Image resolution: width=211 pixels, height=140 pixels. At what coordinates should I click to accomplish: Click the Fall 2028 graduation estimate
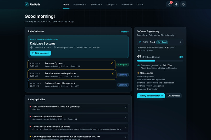click(167, 65)
